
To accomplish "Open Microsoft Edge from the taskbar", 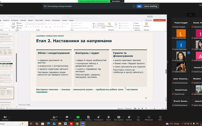I will [48, 124].
